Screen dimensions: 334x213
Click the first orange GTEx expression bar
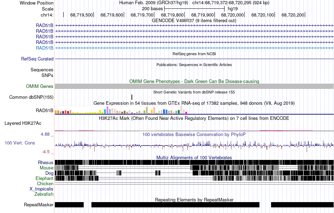click(56, 112)
